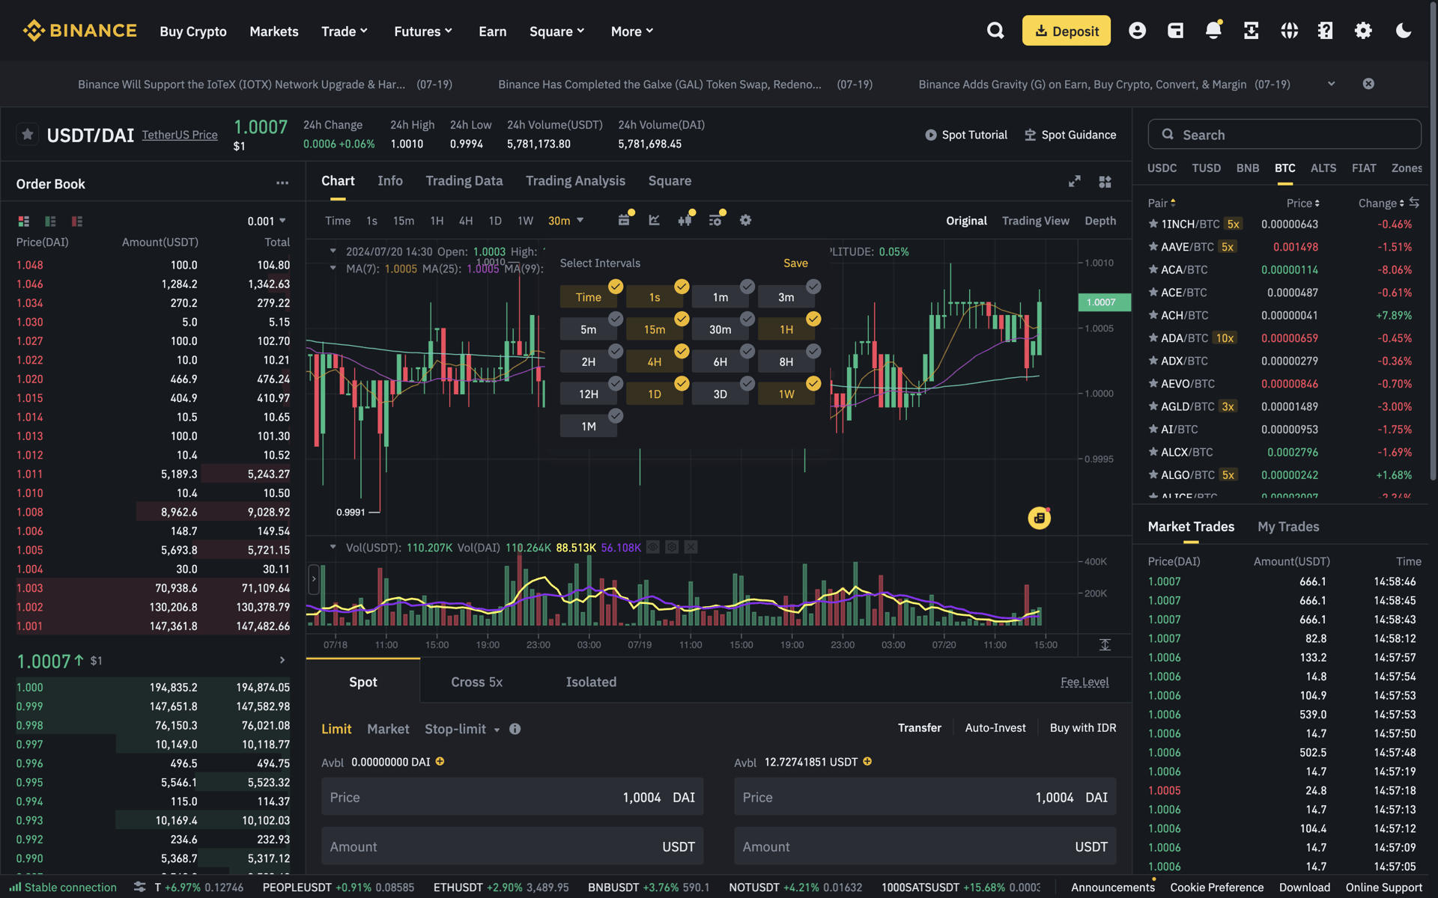
Task: Switch to My Trades tab
Action: (x=1288, y=527)
